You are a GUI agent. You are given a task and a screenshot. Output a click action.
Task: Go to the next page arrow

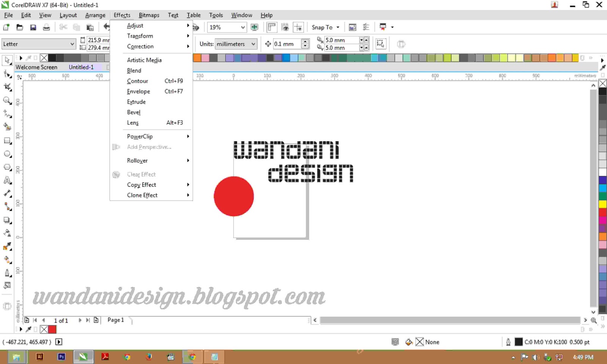(x=80, y=320)
